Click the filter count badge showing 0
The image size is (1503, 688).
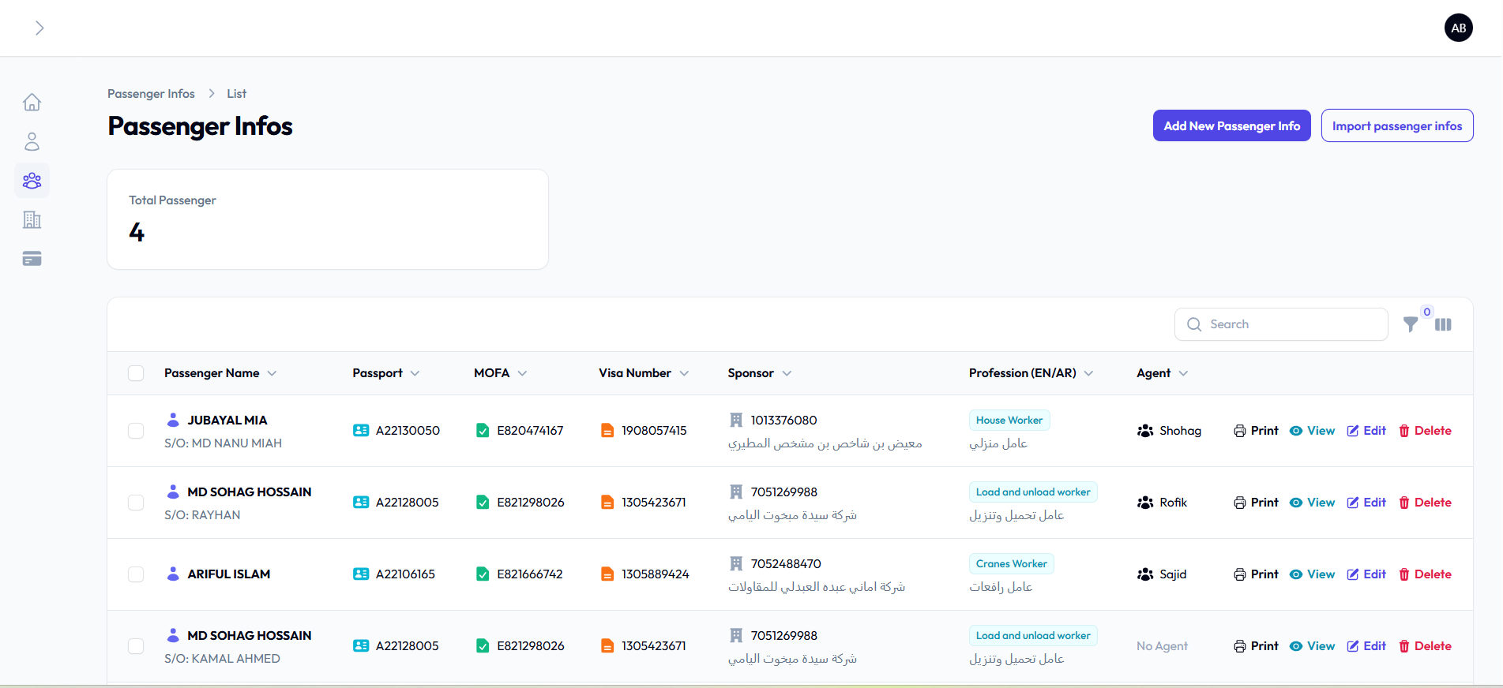[1426, 312]
